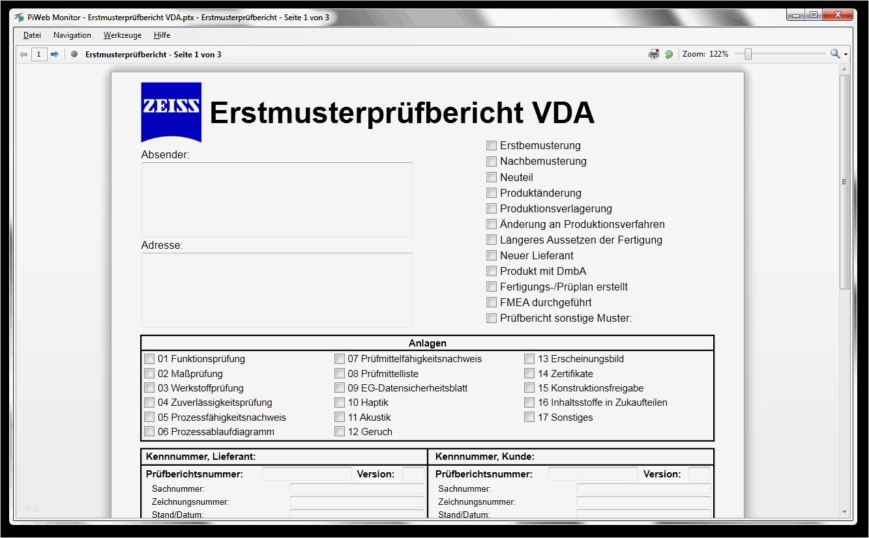Screen dimensions: 869x538
Task: Click the Lieferant Prüfberichtsnummer field
Action: tap(307, 474)
